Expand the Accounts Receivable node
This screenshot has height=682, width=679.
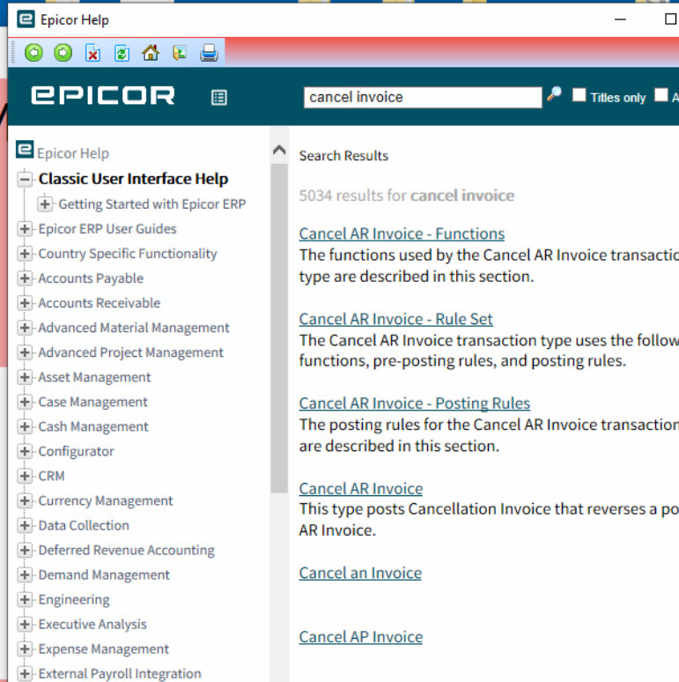point(25,303)
